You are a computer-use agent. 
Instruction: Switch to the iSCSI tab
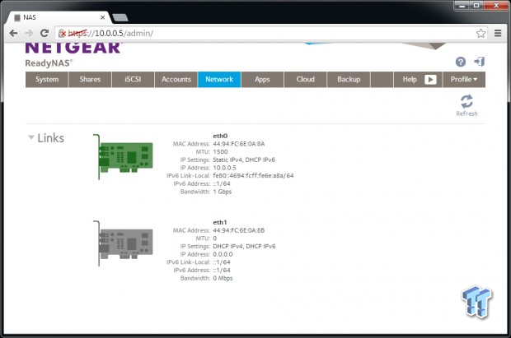pos(133,80)
